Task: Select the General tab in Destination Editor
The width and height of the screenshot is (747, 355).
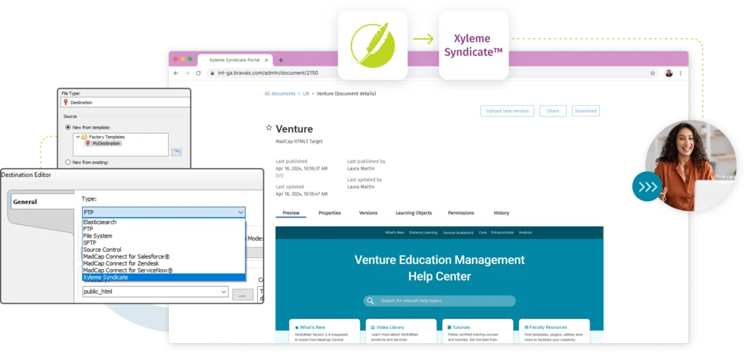Action: tap(42, 202)
